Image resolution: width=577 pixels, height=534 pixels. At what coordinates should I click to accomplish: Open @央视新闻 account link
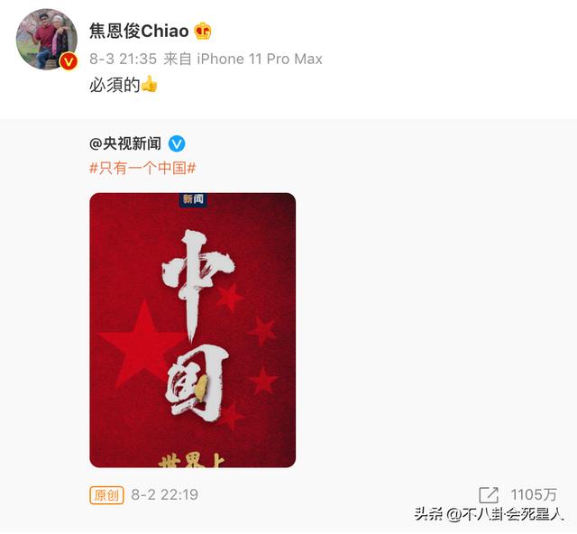(125, 143)
